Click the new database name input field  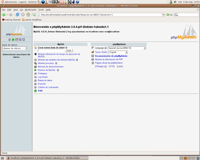point(51,50)
